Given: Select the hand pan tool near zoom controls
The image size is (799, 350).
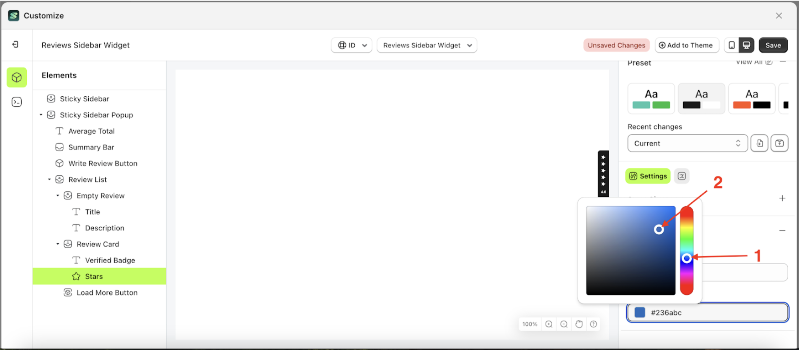Looking at the screenshot, I should [x=579, y=324].
